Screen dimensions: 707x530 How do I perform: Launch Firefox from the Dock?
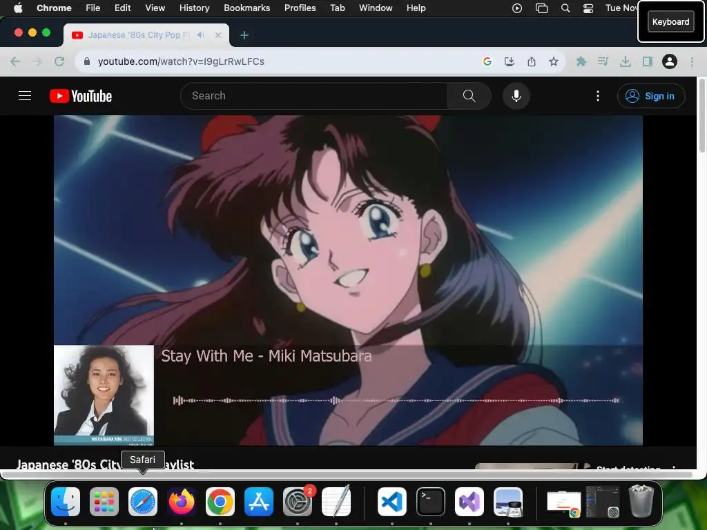point(182,502)
